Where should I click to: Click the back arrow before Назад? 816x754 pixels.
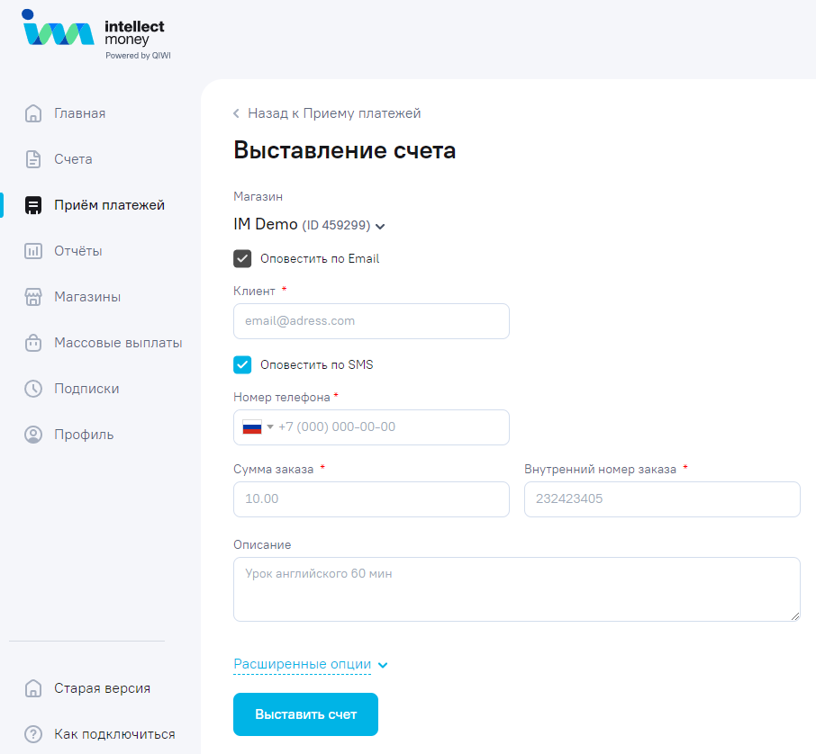point(236,113)
